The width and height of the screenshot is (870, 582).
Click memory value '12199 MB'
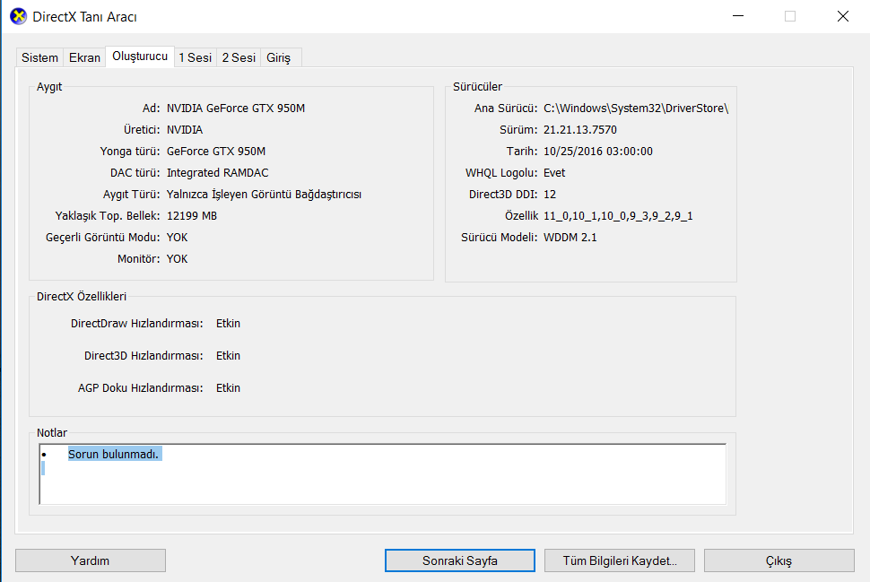tap(192, 216)
